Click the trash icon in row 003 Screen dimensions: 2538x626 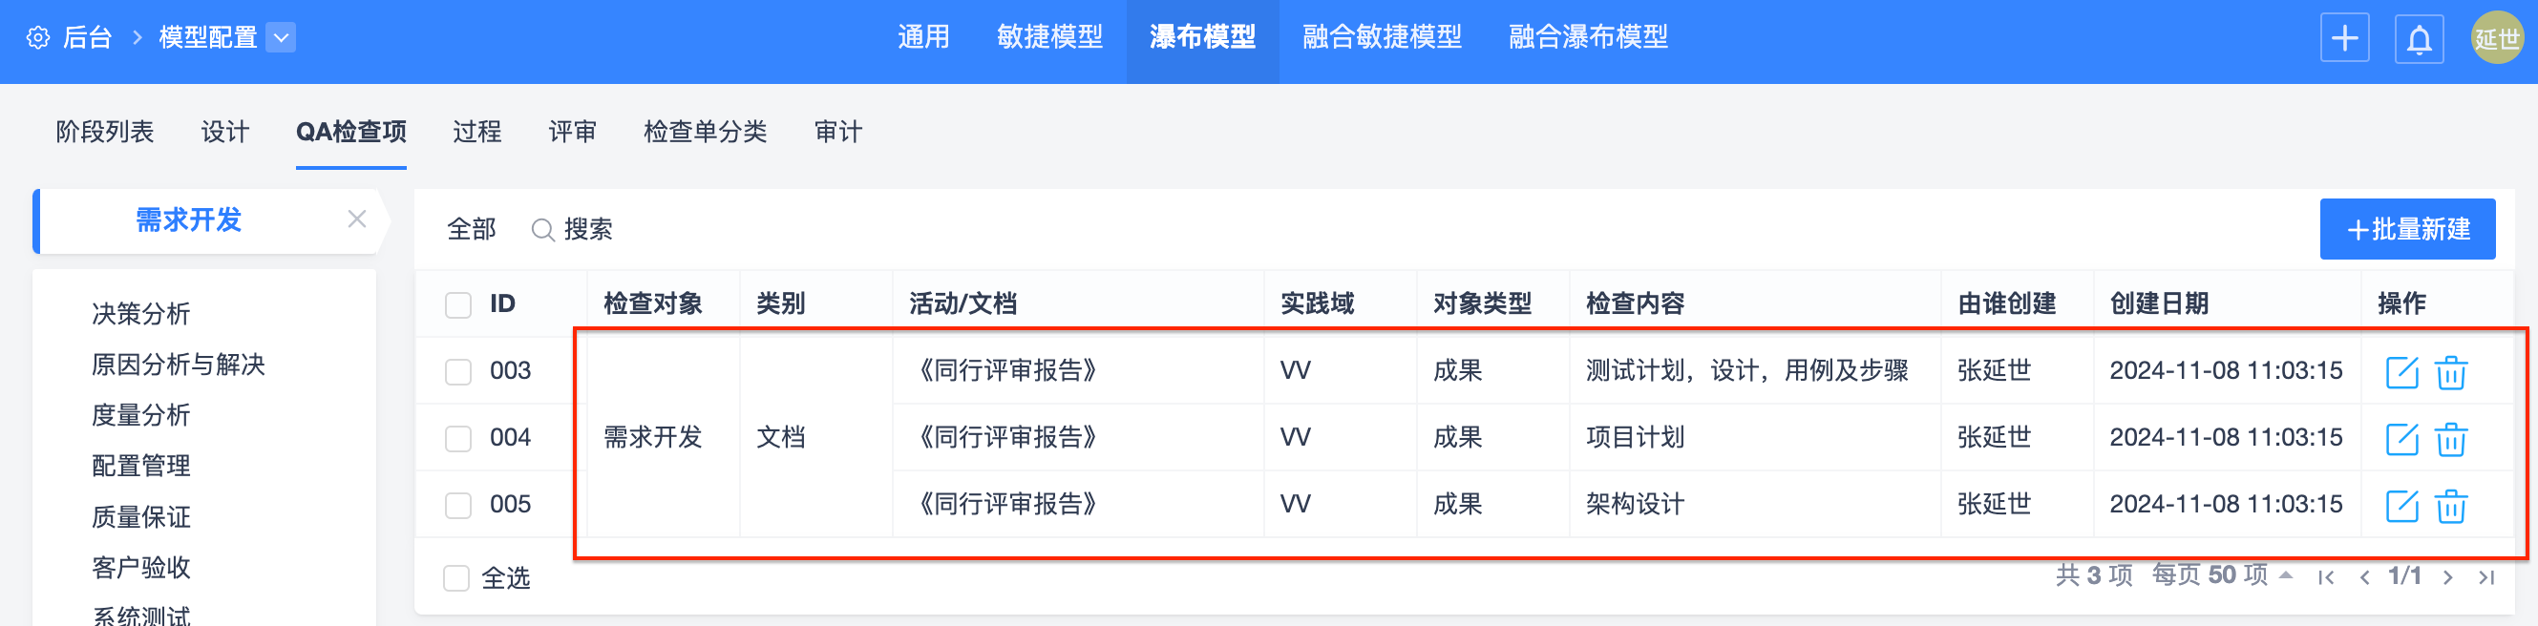(x=2450, y=373)
